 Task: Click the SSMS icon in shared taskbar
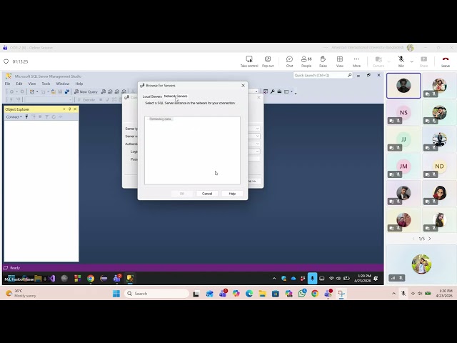coord(130,279)
